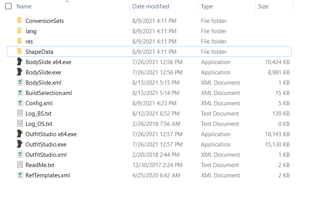Sort by the Size column header
310x201 pixels.
263,6
